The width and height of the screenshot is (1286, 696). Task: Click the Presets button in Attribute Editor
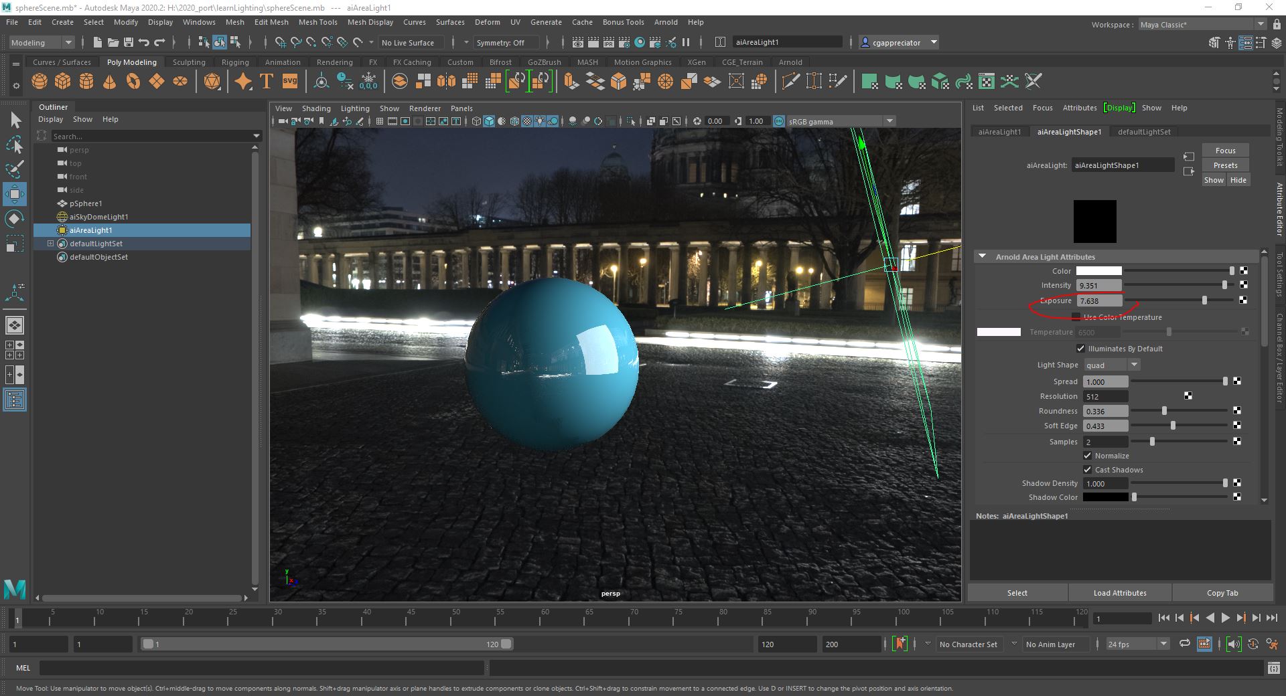1225,165
